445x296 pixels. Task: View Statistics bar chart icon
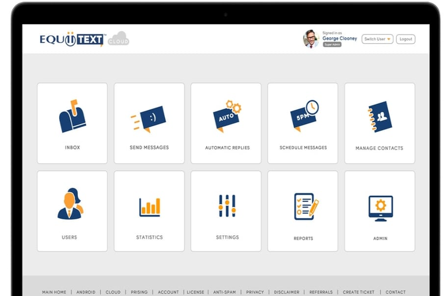pyautogui.click(x=150, y=207)
